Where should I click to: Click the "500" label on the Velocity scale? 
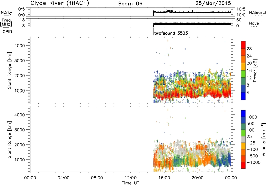251,123
